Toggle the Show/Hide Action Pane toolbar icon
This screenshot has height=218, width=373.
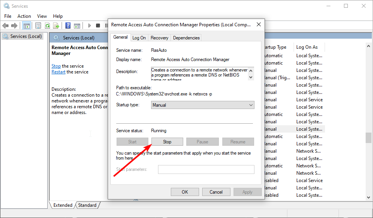click(x=77, y=26)
